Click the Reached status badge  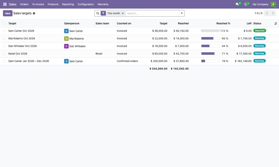[260, 31]
